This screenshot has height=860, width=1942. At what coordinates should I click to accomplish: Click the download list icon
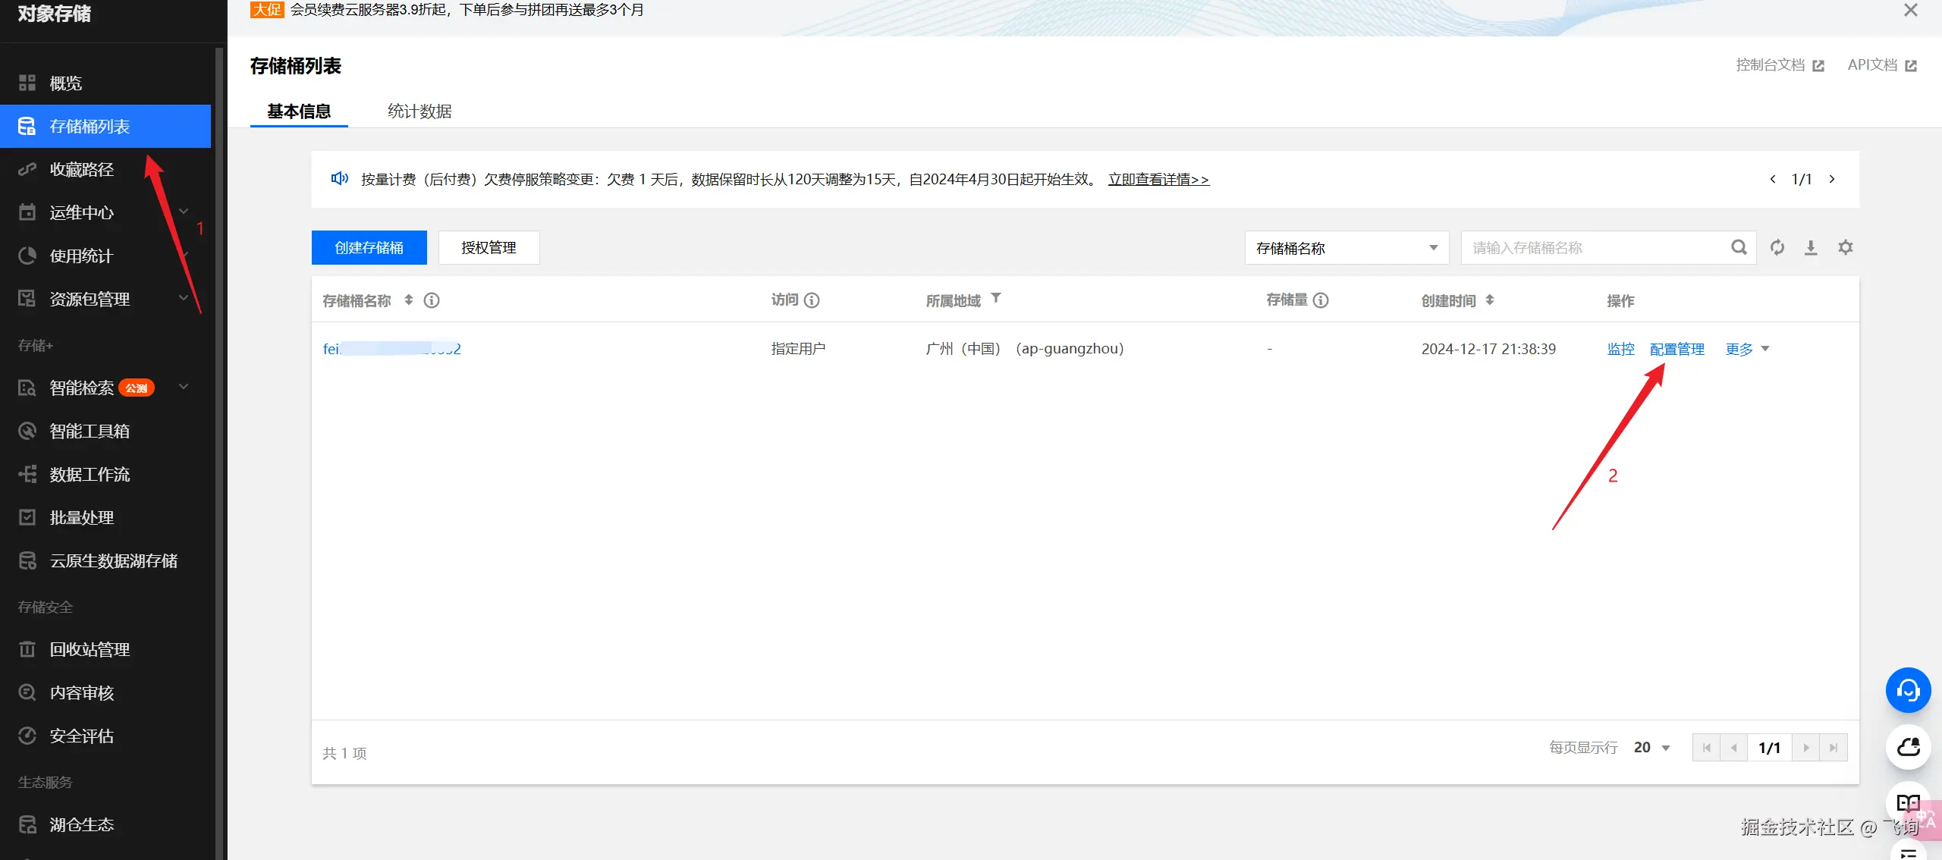pyautogui.click(x=1811, y=247)
